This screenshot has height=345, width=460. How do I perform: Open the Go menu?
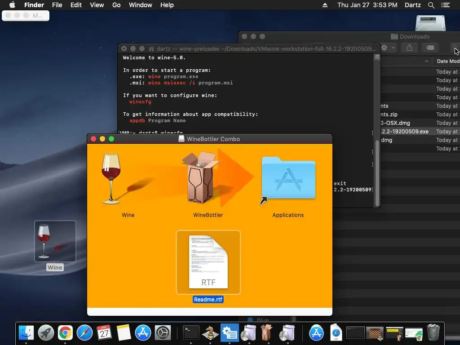click(116, 5)
